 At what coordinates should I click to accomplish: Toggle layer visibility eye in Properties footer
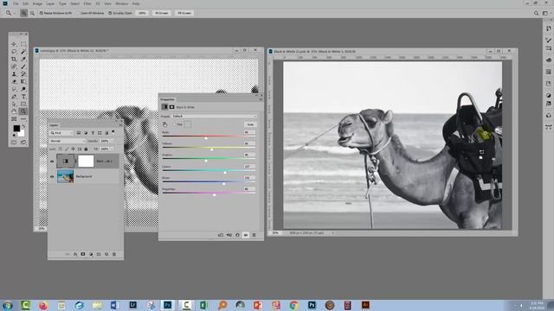pos(246,235)
